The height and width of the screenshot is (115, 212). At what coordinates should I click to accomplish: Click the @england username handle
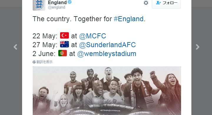(57, 7)
